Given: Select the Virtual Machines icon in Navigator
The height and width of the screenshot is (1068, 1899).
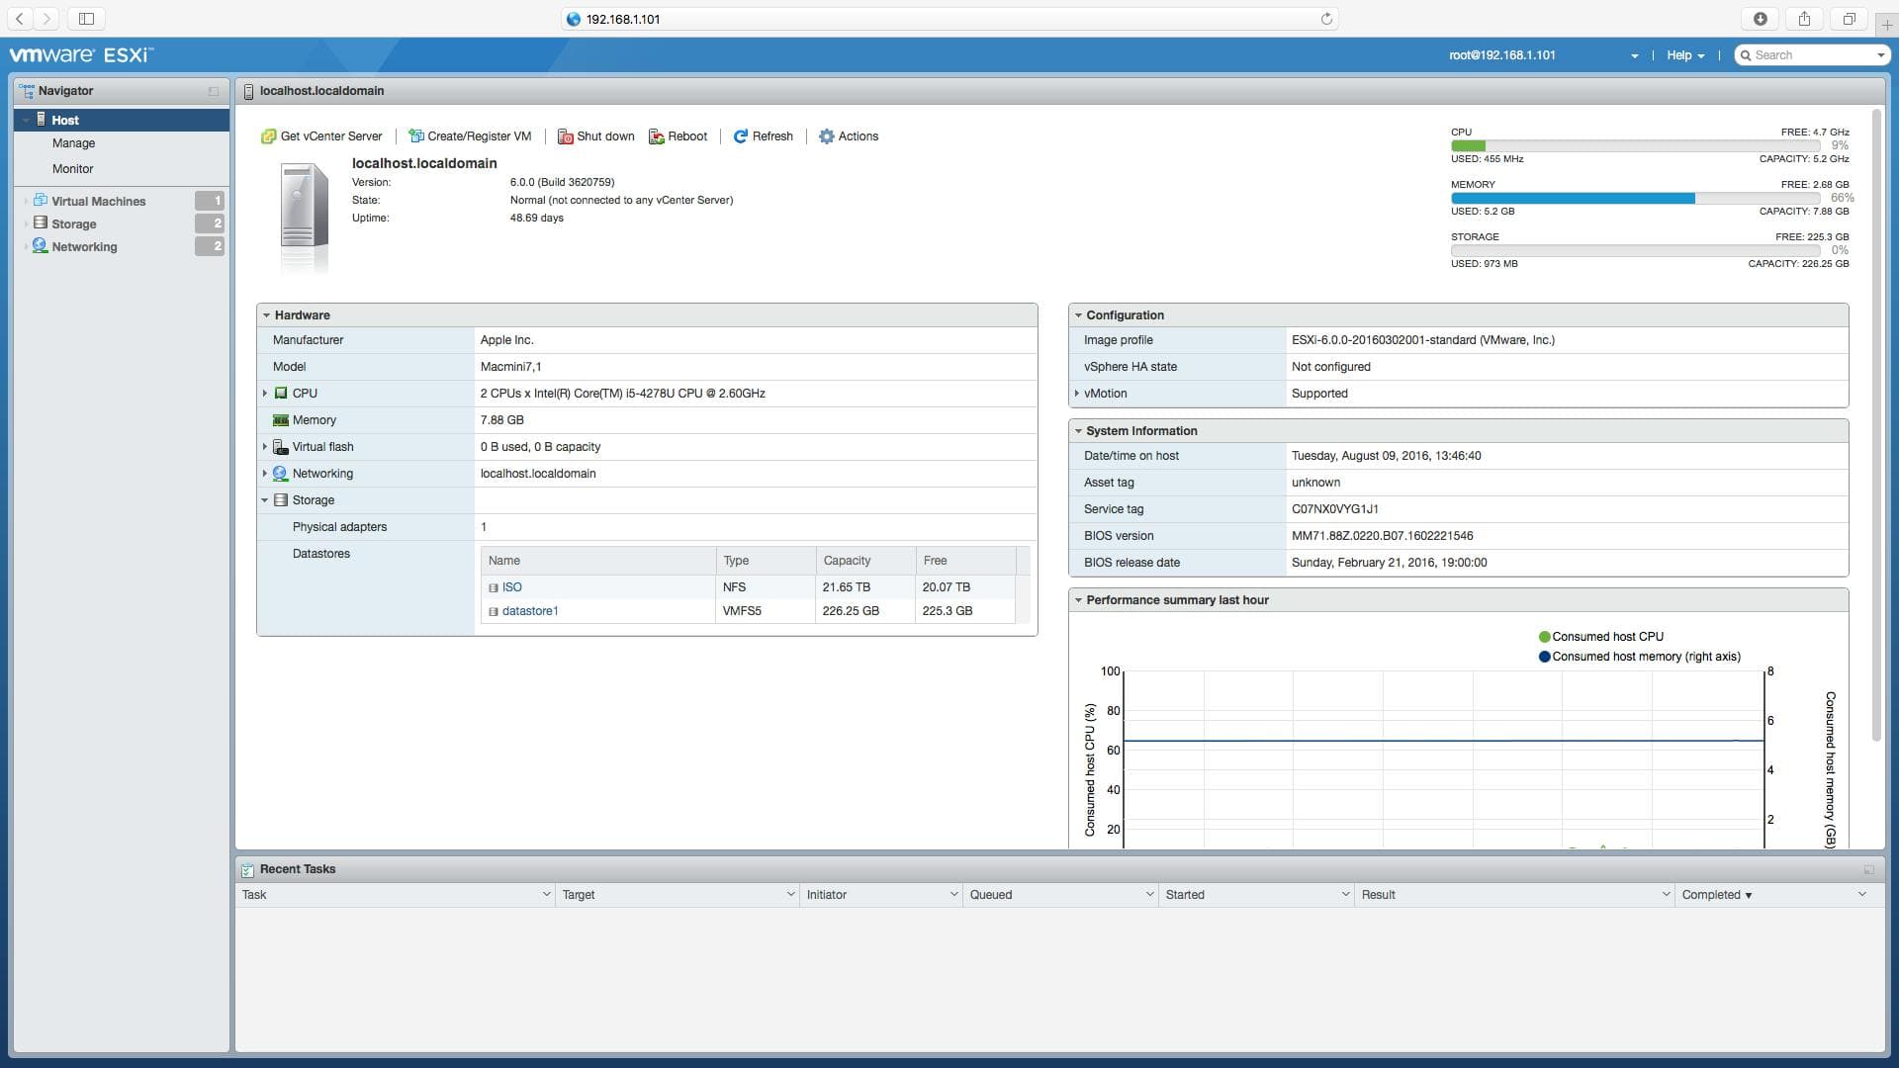Looking at the screenshot, I should click(x=40, y=201).
